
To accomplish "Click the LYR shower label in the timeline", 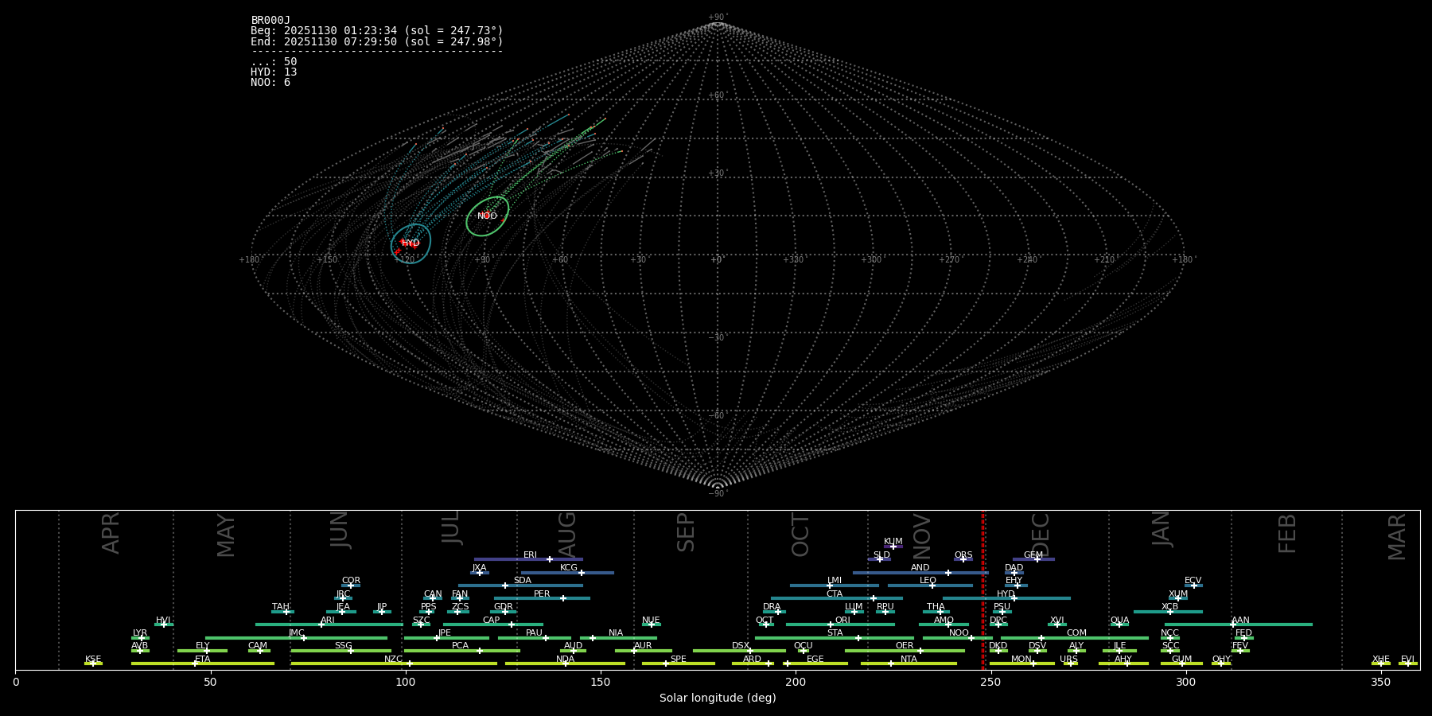I will (x=140, y=633).
